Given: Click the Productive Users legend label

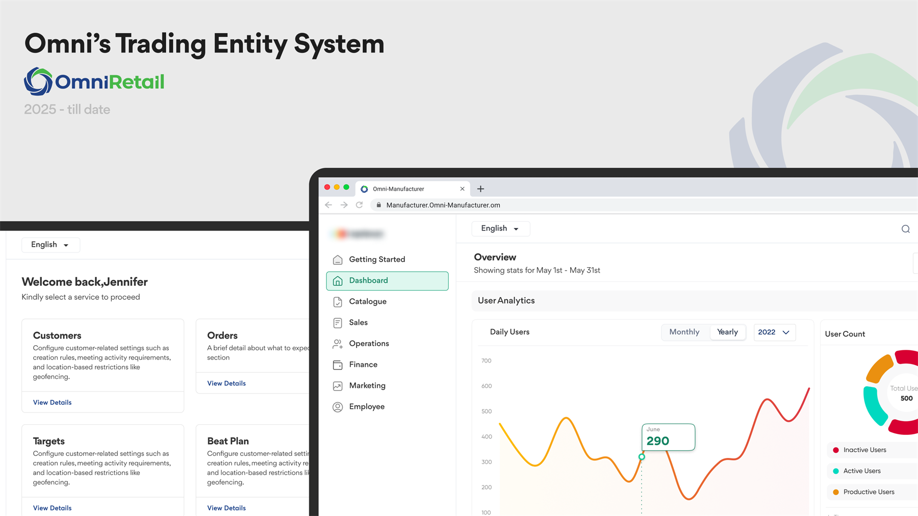Looking at the screenshot, I should point(869,492).
